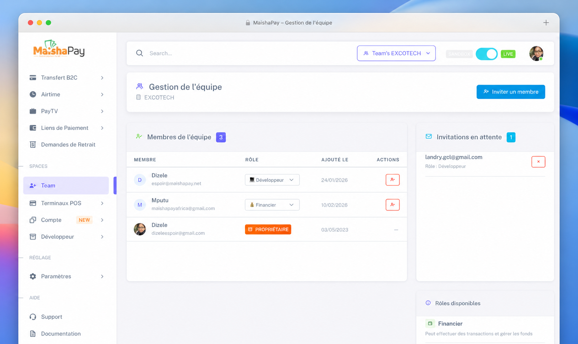This screenshot has width=578, height=344.
Task: Open Dizele's Développeur role dropdown
Action: (272, 180)
